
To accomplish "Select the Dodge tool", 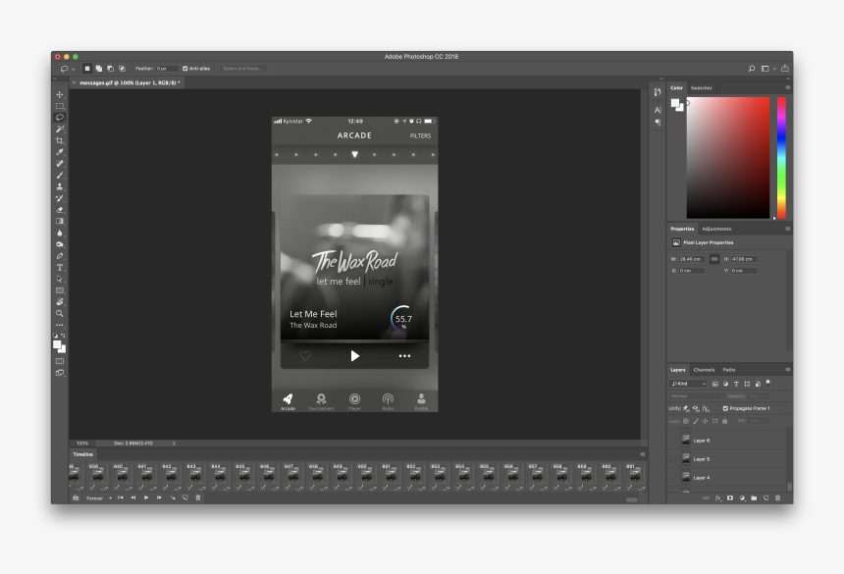I will [x=60, y=244].
